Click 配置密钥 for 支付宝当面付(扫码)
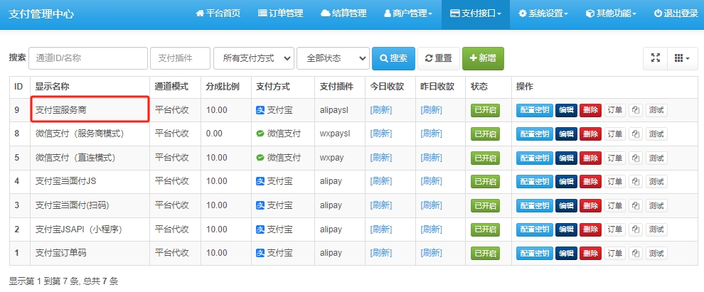 tap(535, 205)
